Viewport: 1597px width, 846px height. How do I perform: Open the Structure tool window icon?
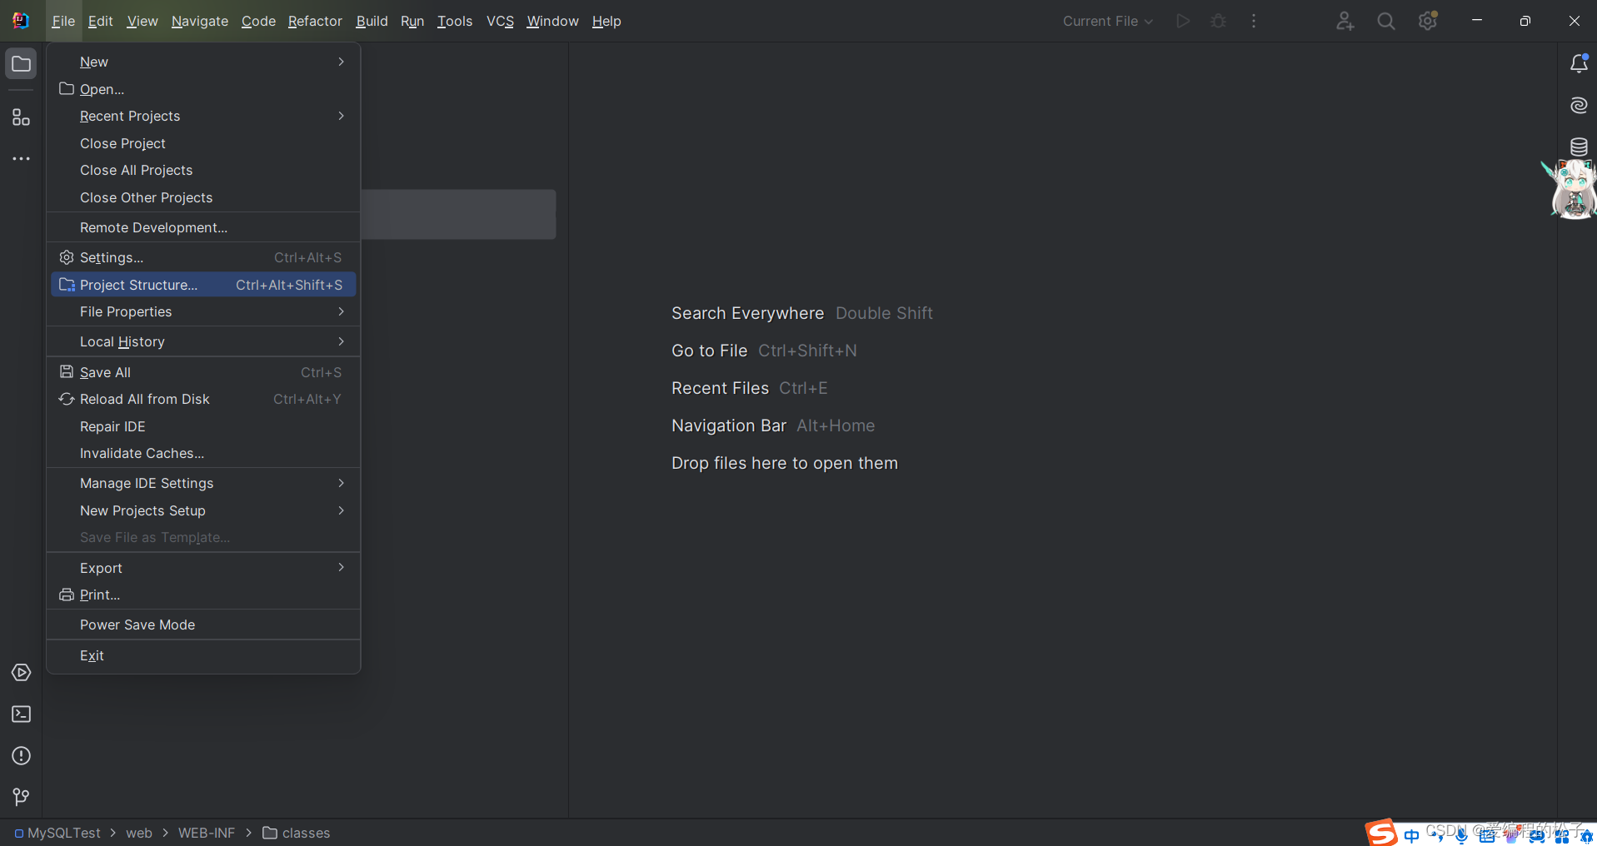(x=21, y=117)
